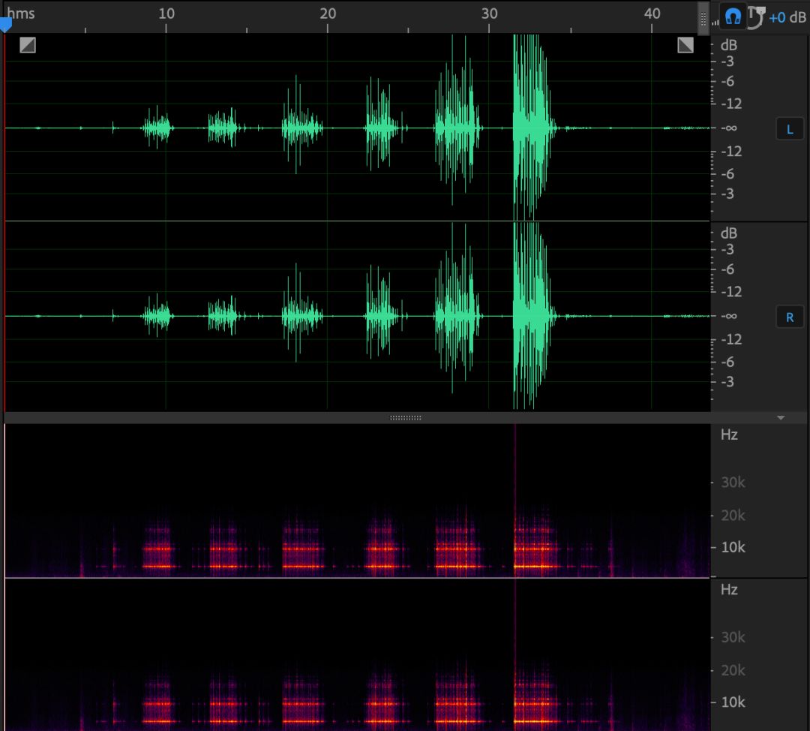The height and width of the screenshot is (731, 810).
Task: Click the 30 second mark on ruler
Action: (490, 14)
